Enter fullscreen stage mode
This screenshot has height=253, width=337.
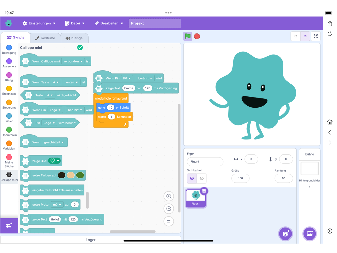tap(316, 36)
